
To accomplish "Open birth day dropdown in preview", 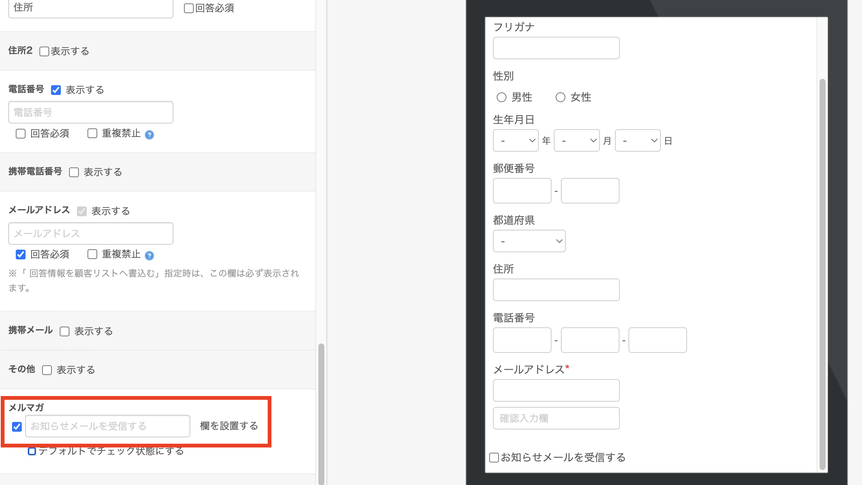I will [637, 141].
